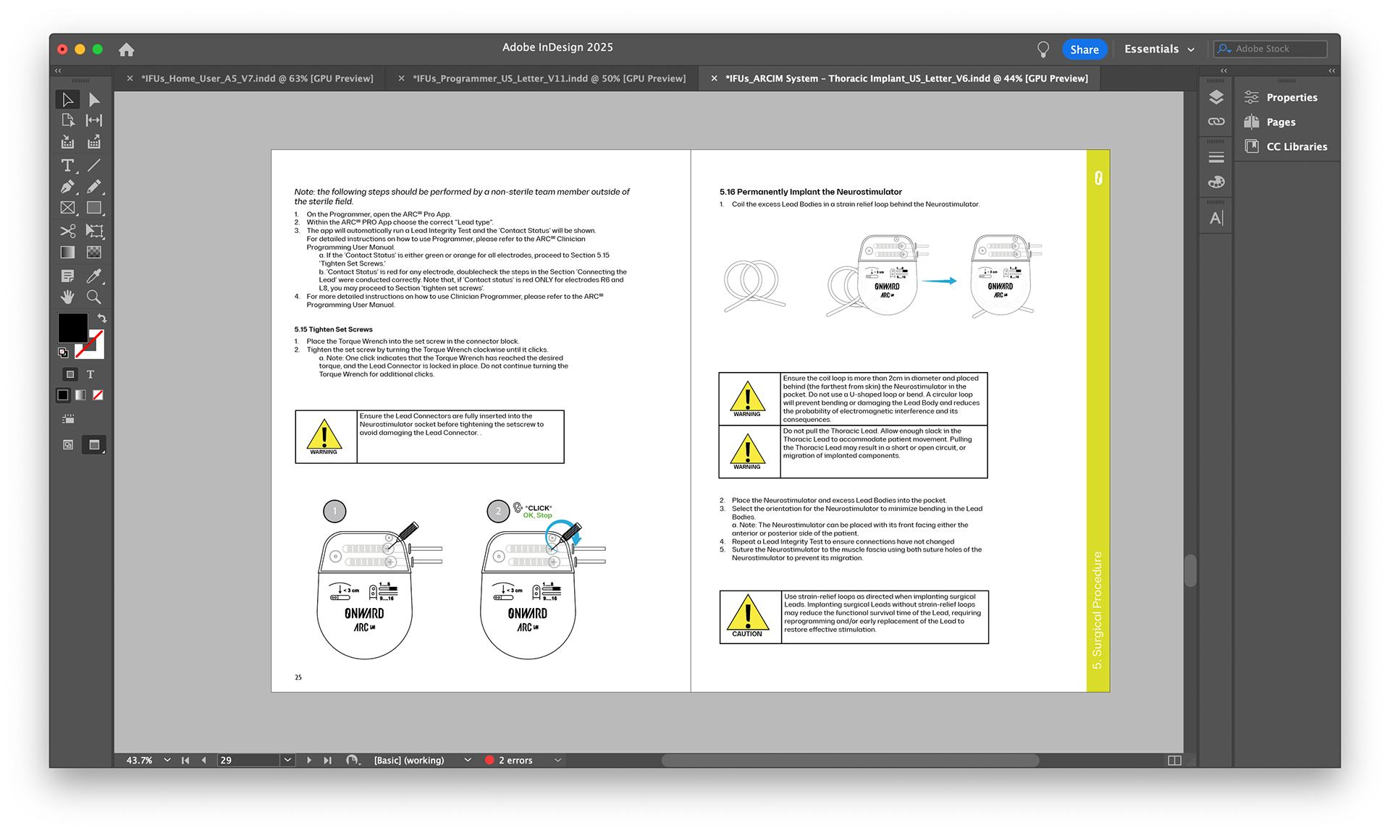Image resolution: width=1390 pixels, height=833 pixels.
Task: Select the Rectangle Frame tool
Action: [68, 208]
